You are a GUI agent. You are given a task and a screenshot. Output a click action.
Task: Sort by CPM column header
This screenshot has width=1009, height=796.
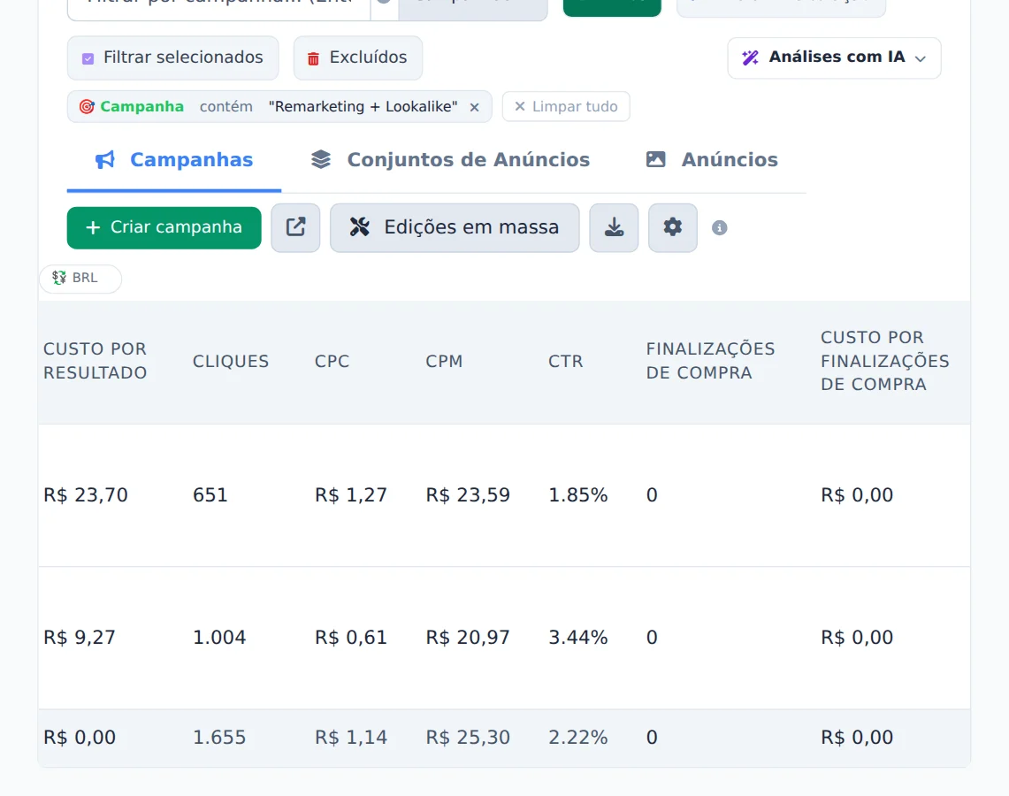point(444,362)
